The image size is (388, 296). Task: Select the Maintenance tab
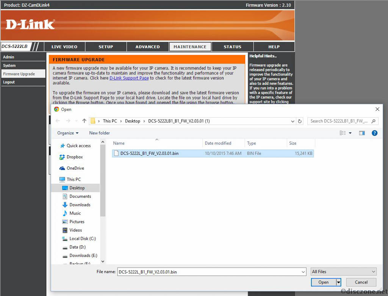point(190,47)
